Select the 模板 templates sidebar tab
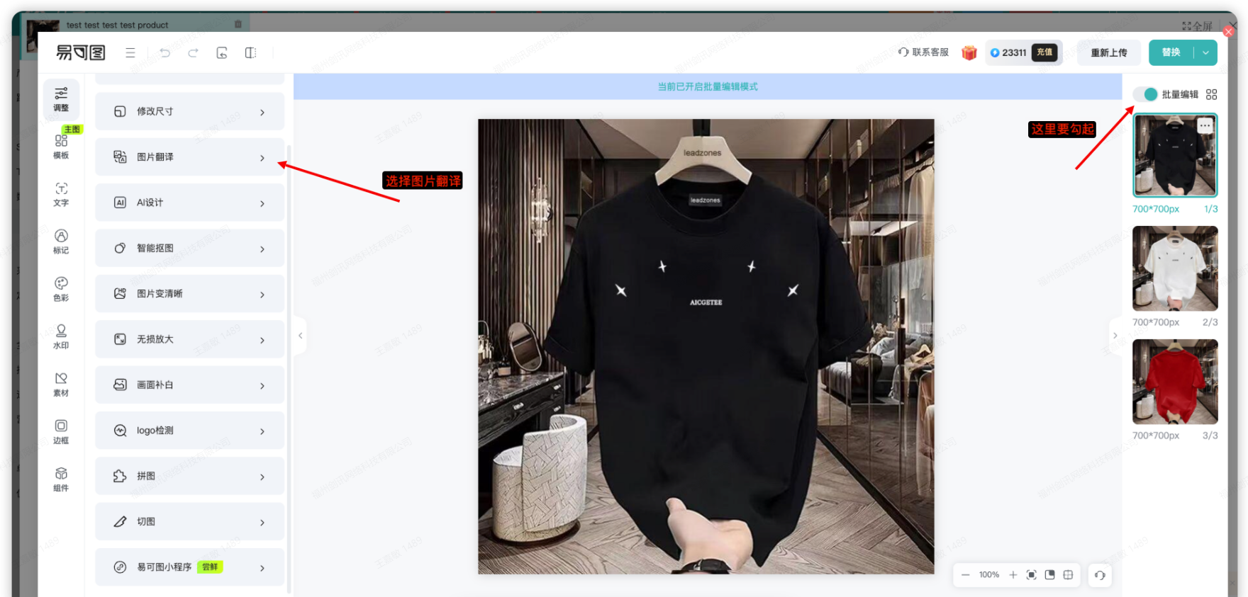The image size is (1248, 597). point(61,147)
